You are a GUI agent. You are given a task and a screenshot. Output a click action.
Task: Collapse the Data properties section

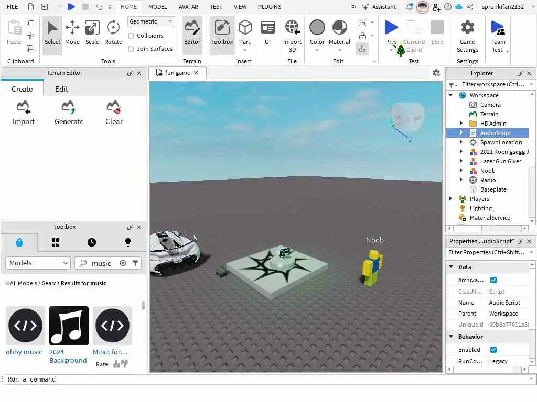pyautogui.click(x=451, y=267)
